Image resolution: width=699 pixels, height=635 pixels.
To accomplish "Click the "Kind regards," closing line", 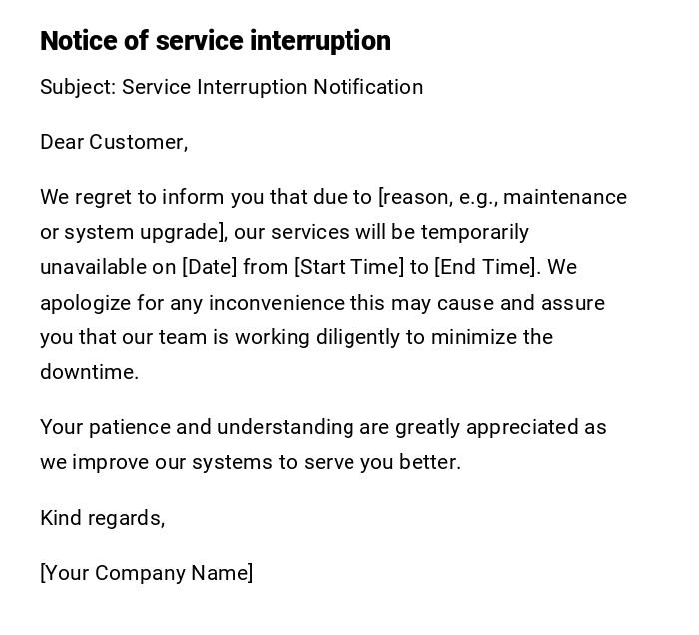I will click(x=102, y=518).
